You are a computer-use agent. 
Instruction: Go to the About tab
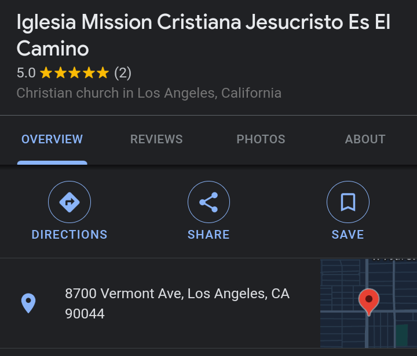pos(365,139)
